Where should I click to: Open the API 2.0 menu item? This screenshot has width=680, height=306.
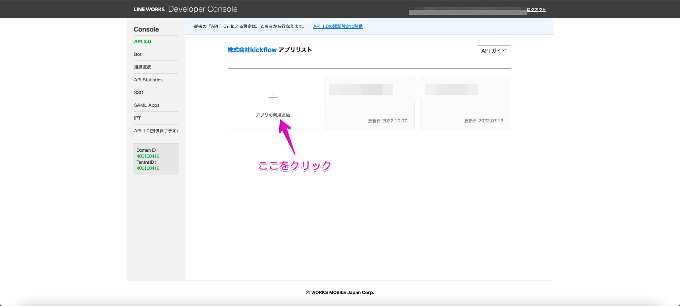(x=142, y=41)
